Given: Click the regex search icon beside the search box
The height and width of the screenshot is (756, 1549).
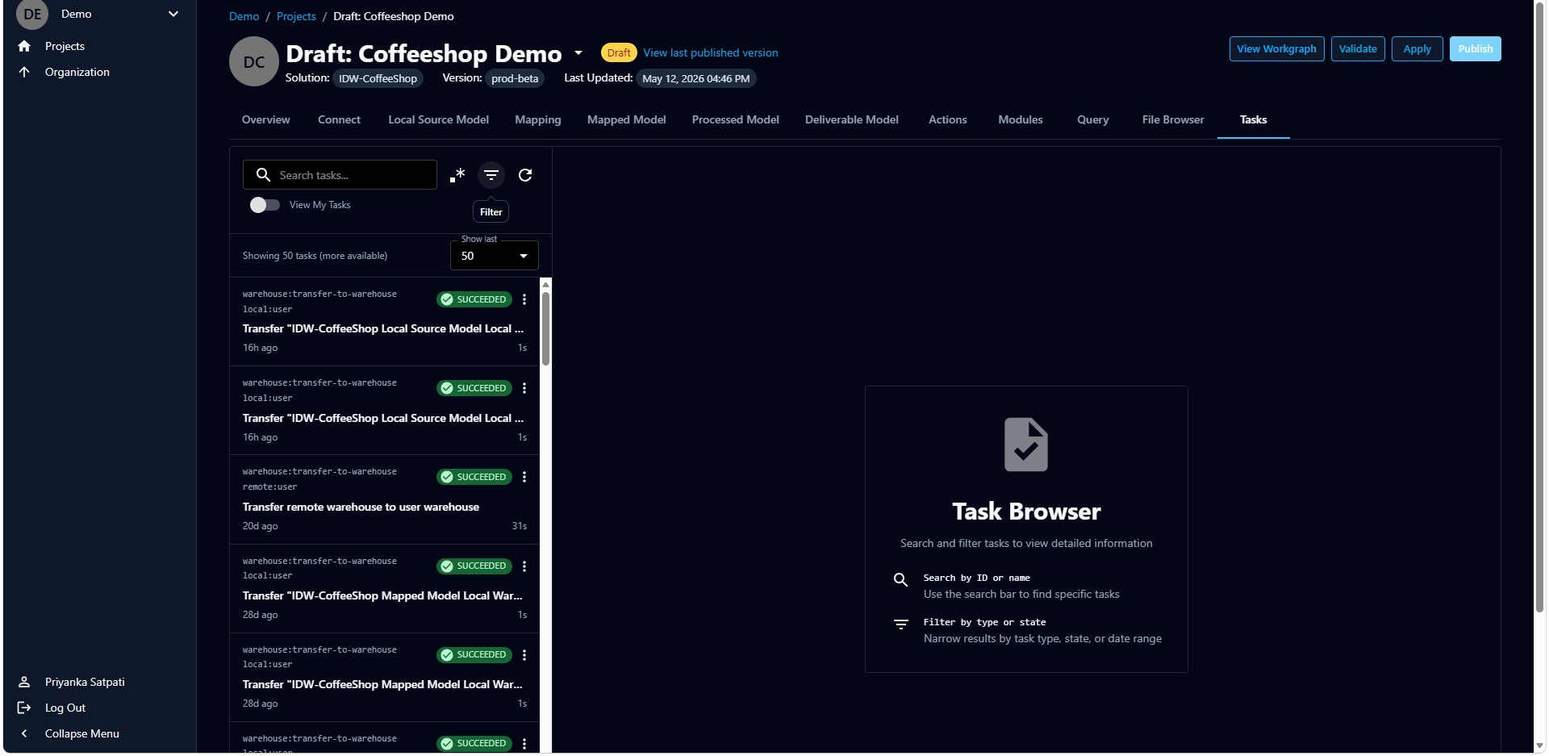Looking at the screenshot, I should point(457,175).
